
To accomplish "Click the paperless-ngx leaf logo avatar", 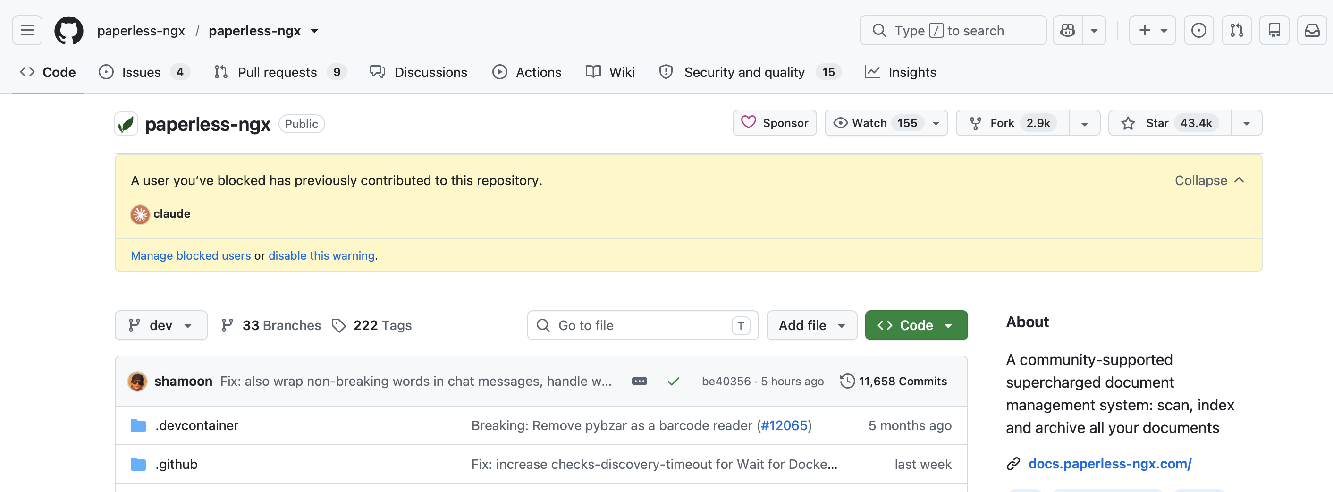I will pos(126,124).
